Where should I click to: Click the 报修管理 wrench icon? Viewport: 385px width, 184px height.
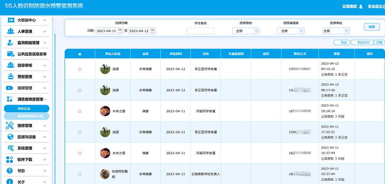click(10, 125)
